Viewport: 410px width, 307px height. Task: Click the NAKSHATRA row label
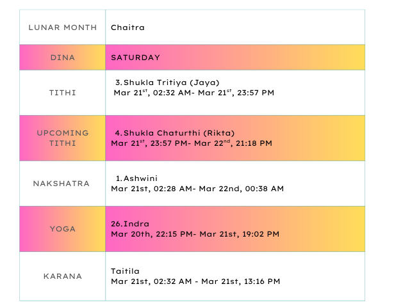pos(63,184)
